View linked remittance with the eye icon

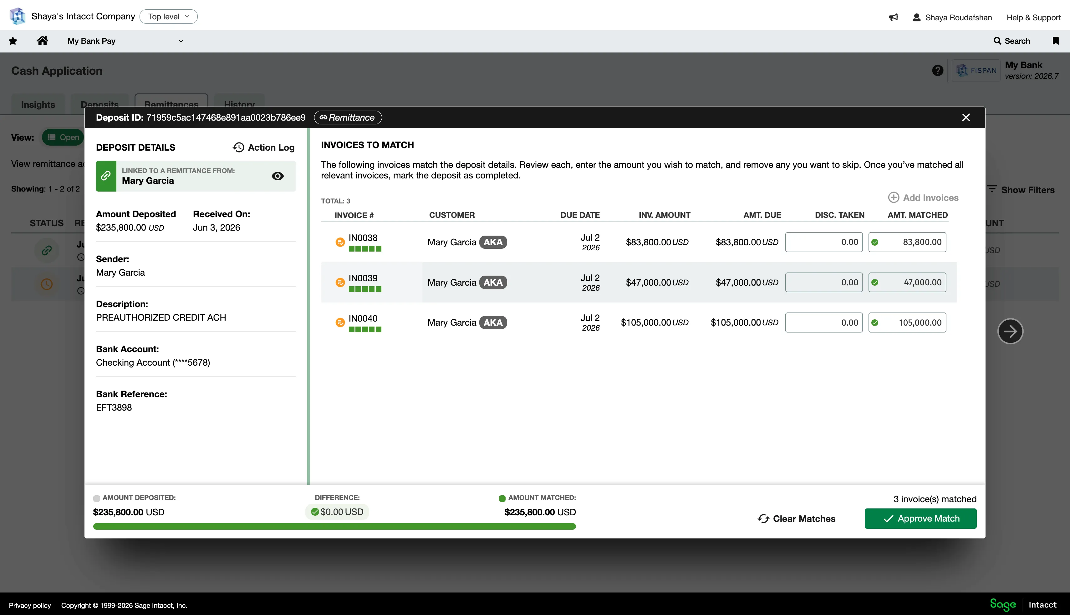277,176
